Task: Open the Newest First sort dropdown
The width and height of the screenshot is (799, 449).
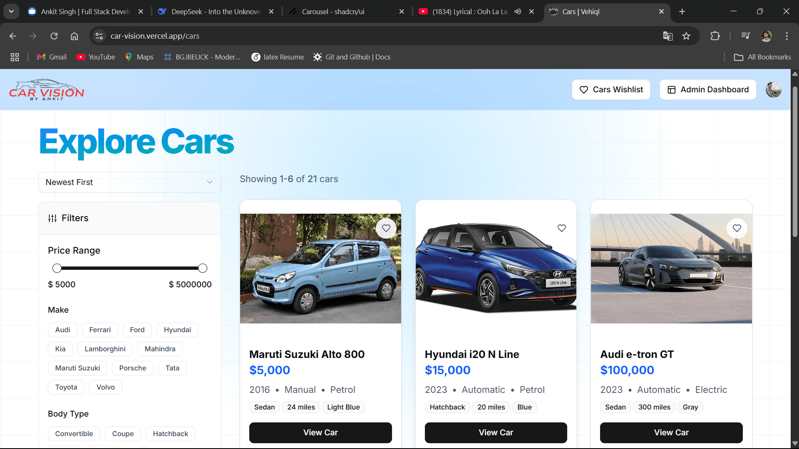Action: (129, 183)
